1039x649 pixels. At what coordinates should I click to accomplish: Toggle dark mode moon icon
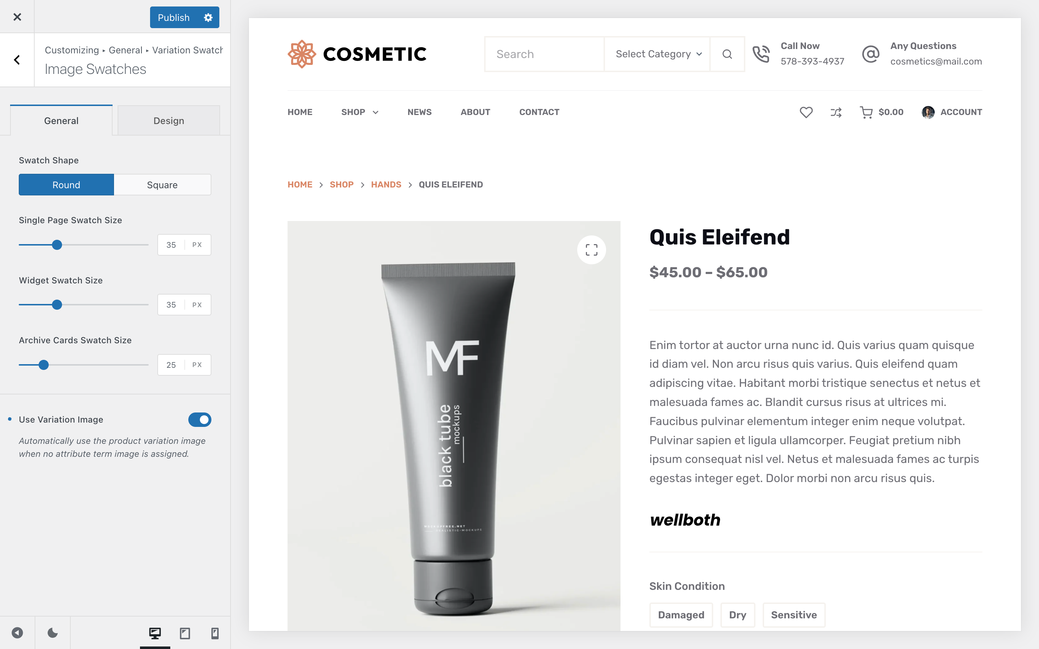point(52,633)
